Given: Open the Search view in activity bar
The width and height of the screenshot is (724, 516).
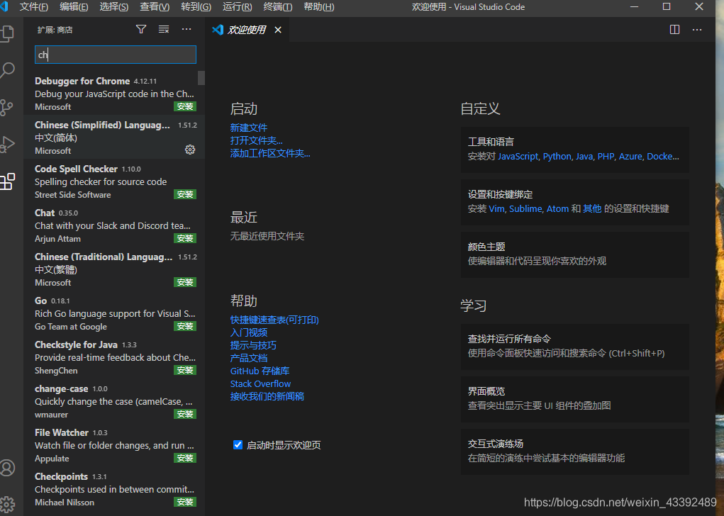Looking at the screenshot, I should point(7,70).
